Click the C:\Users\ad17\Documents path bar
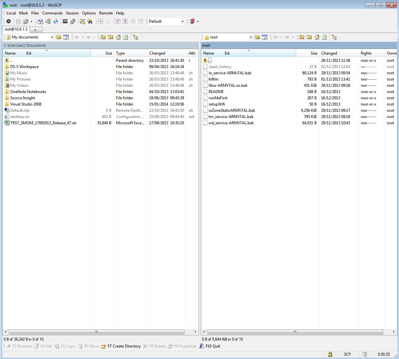The width and height of the screenshot is (399, 359). click(100, 45)
